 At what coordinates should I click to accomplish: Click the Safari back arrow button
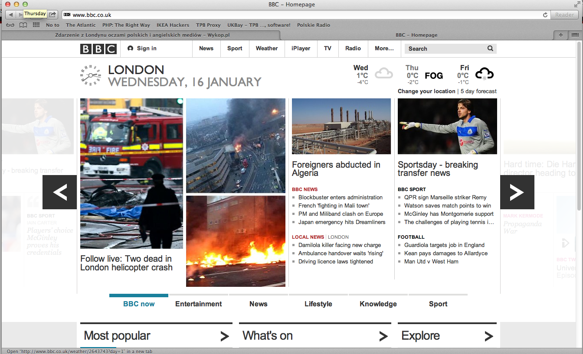pyautogui.click(x=10, y=15)
